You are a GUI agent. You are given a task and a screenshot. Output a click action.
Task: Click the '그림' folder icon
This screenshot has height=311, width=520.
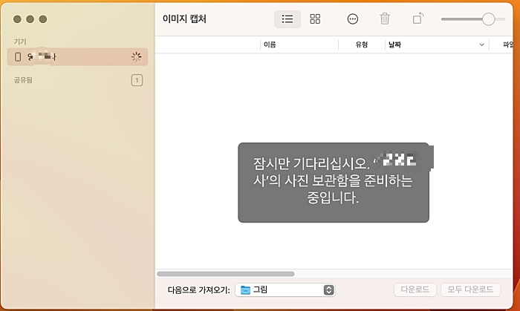click(245, 289)
